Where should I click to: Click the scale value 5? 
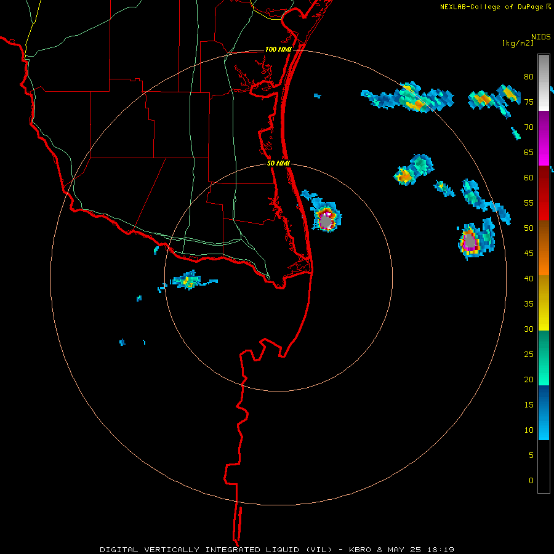coord(531,456)
